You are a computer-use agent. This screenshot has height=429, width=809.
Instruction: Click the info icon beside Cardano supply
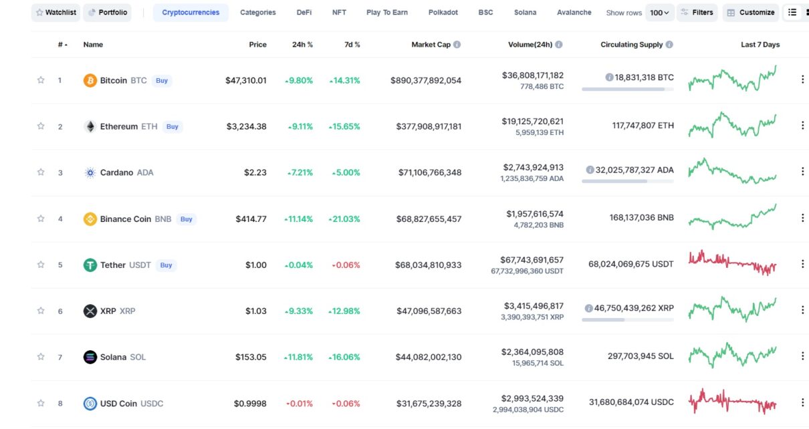click(590, 170)
